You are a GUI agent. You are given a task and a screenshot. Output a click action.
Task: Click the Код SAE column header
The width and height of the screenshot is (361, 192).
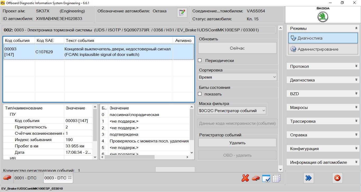(x=50, y=40)
